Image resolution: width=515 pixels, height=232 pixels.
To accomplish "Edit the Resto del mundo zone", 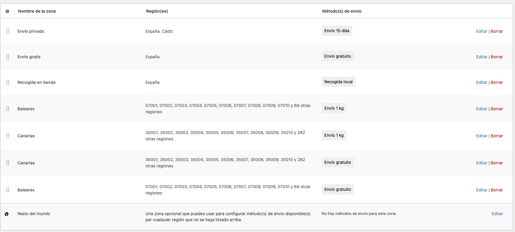I will 497,214.
